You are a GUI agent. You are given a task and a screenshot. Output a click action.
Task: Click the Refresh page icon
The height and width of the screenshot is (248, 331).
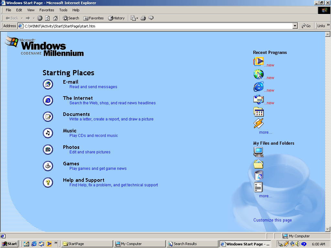click(48, 18)
